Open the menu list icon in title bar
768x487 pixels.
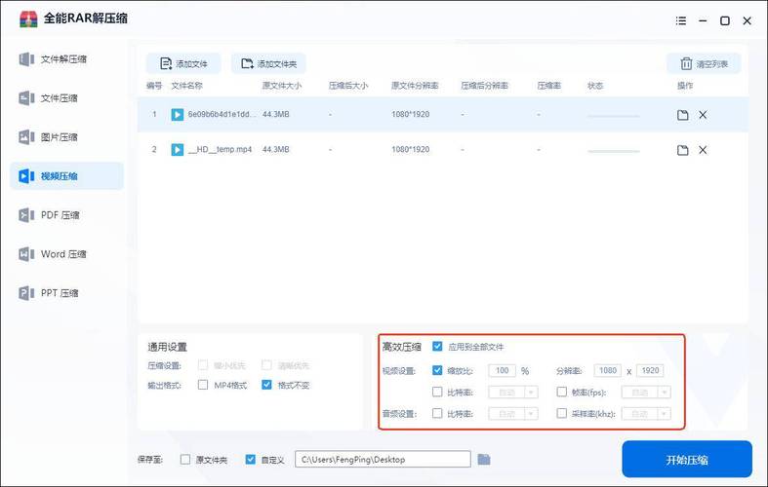click(681, 20)
